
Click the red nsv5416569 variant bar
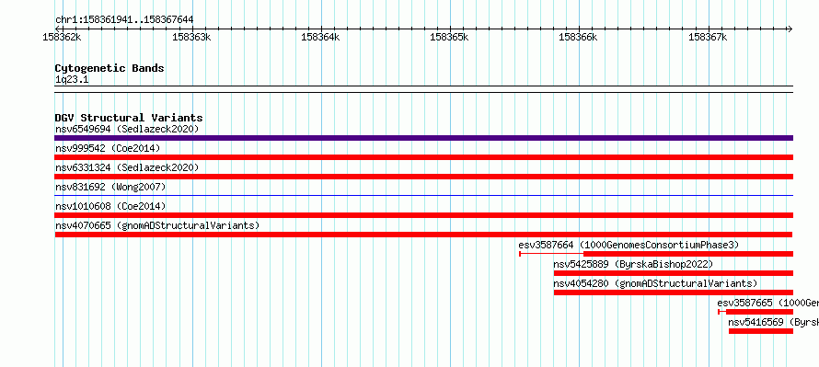pos(761,331)
